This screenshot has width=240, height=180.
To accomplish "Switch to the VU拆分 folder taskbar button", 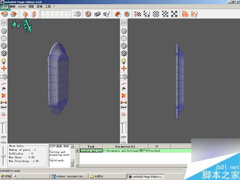I will pos(107,176).
